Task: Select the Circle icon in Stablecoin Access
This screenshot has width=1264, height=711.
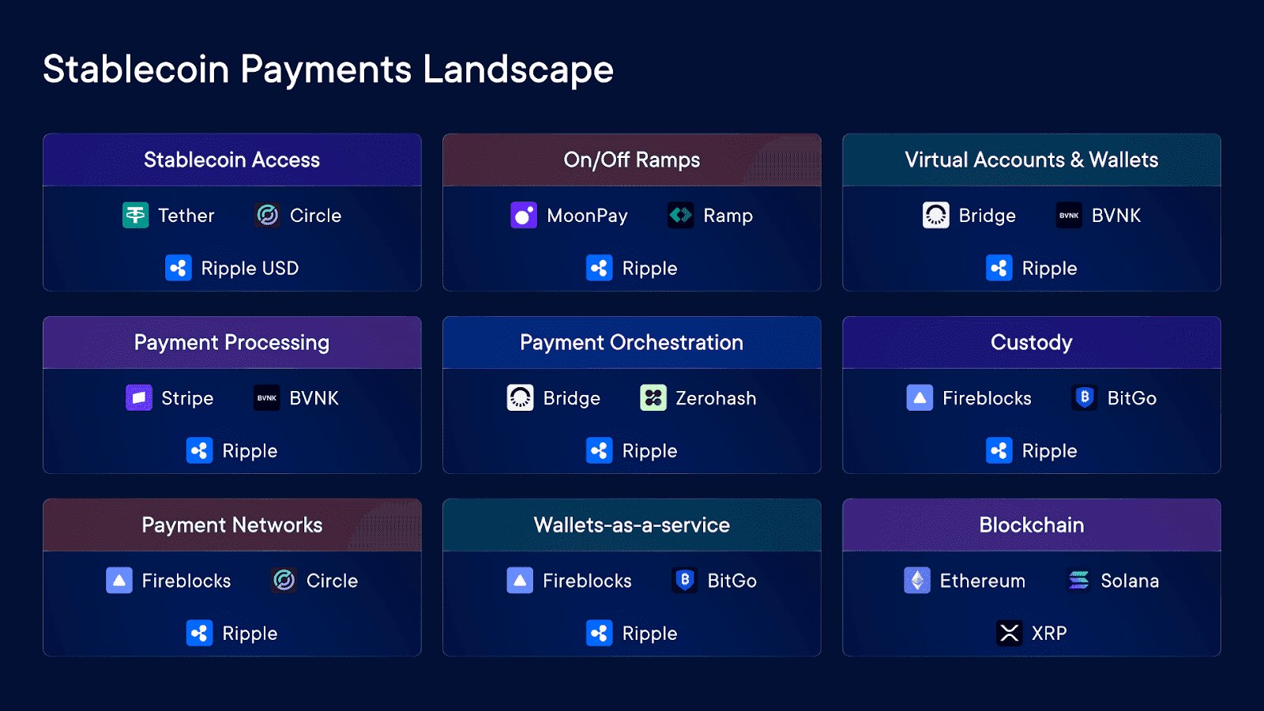Action: 265,215
